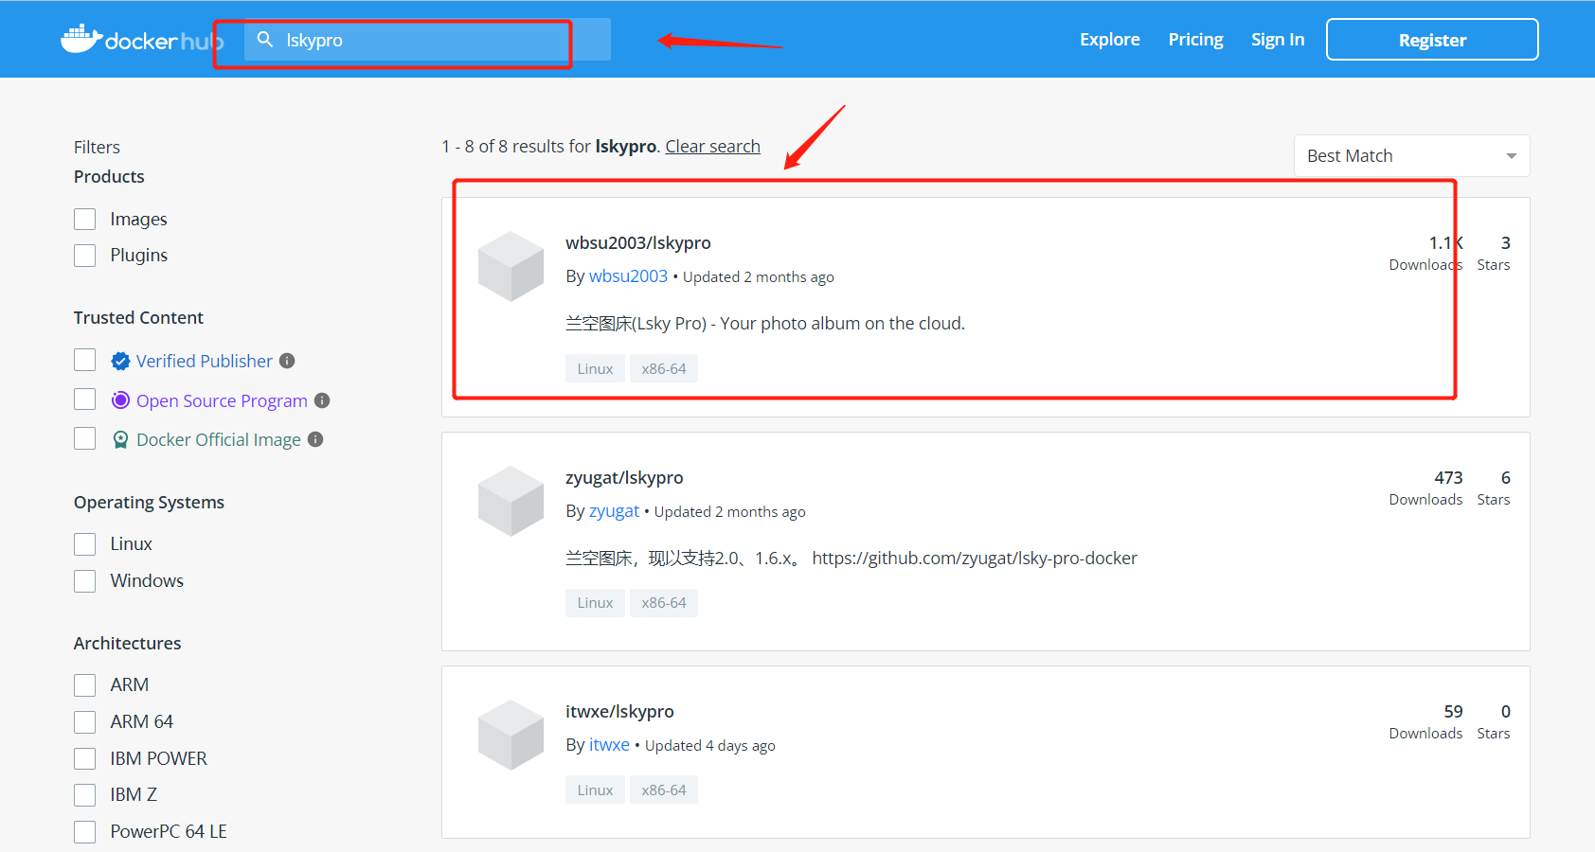The height and width of the screenshot is (852, 1595).
Task: Click the Open Source Program circle icon
Action: [x=120, y=400]
